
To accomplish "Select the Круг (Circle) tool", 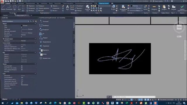I will 15,8.
